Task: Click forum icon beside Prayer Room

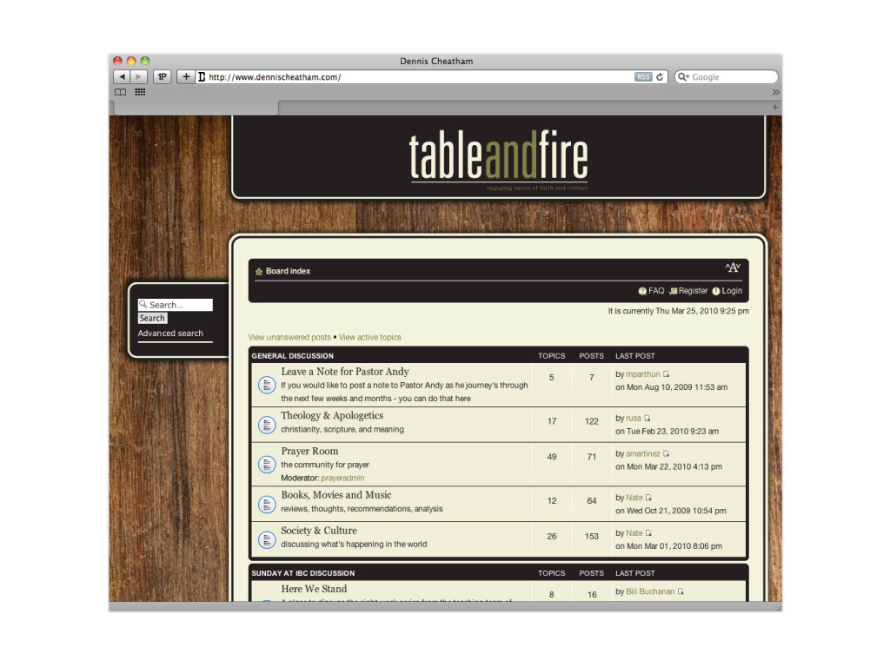Action: tap(267, 465)
